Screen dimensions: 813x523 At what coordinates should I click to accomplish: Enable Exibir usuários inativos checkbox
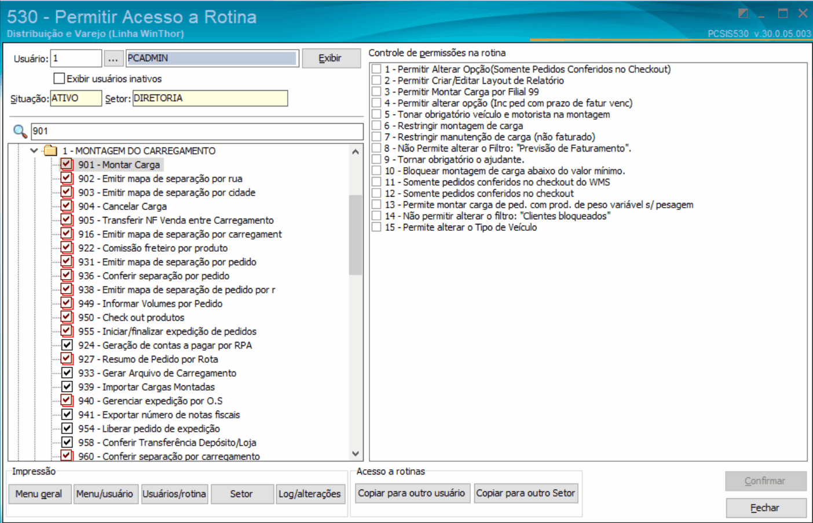click(59, 78)
